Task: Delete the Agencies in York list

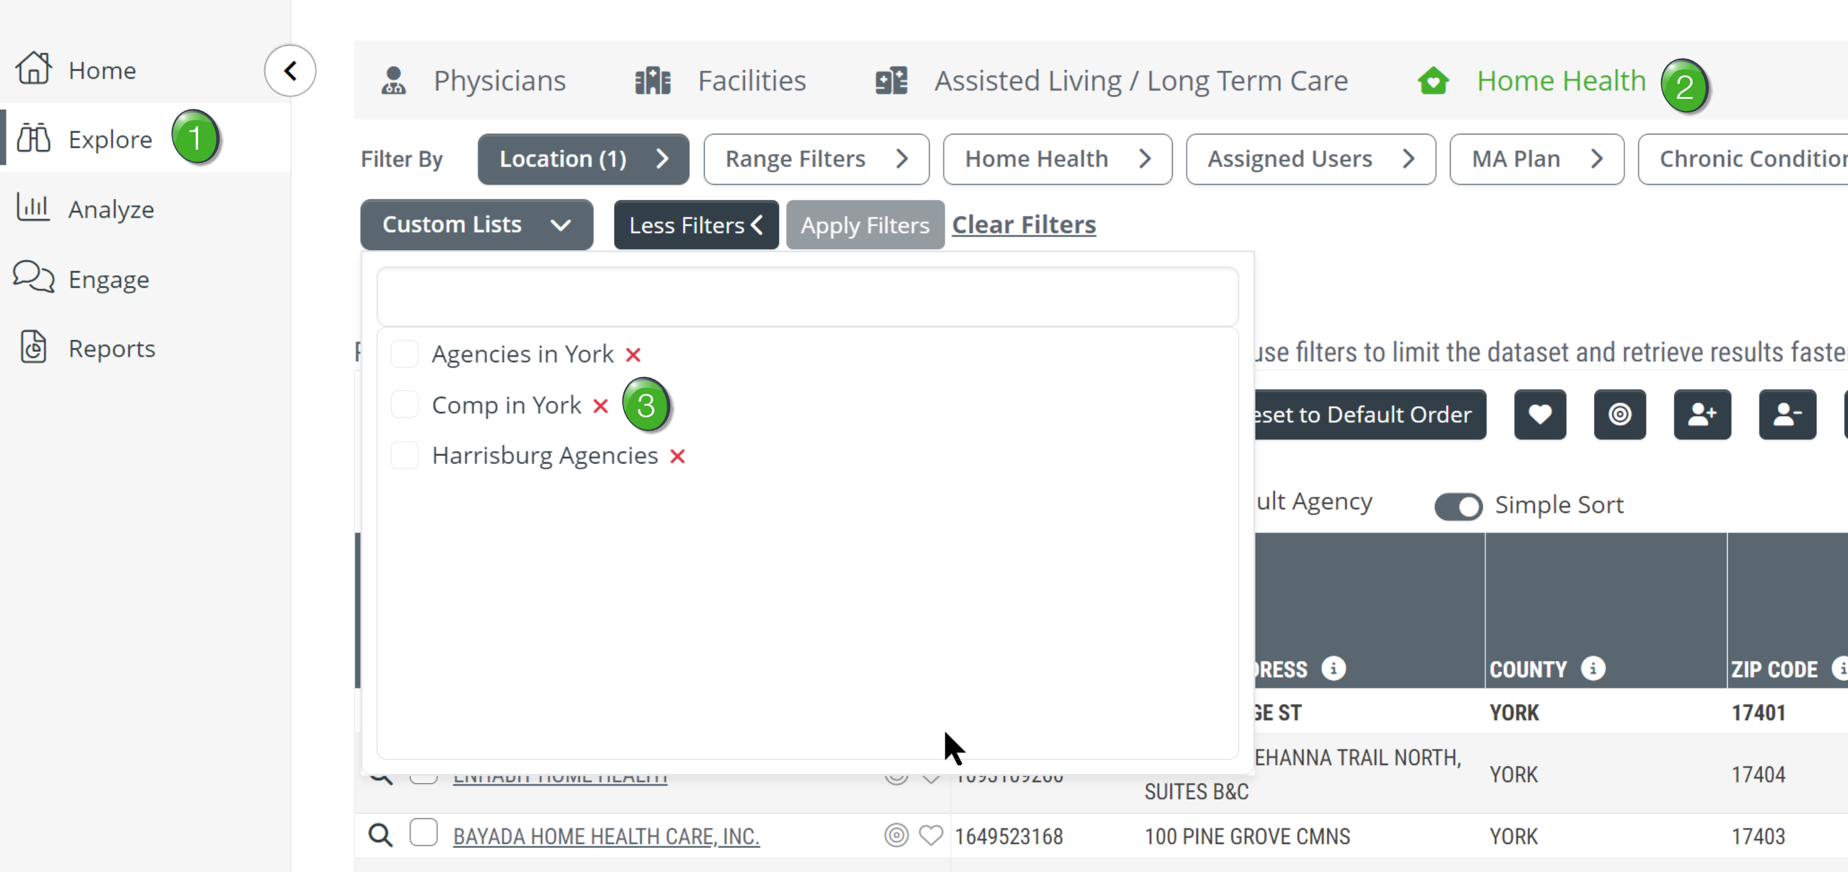Action: (x=633, y=355)
